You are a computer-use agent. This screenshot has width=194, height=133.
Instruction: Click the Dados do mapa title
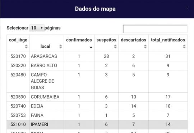pyautogui.click(x=95, y=9)
